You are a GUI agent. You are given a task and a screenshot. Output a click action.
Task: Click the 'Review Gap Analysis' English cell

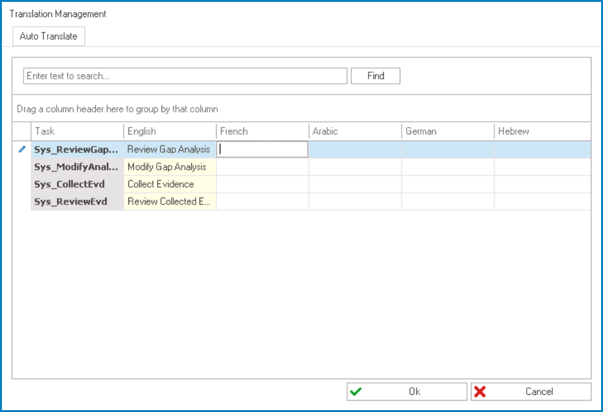coord(168,149)
